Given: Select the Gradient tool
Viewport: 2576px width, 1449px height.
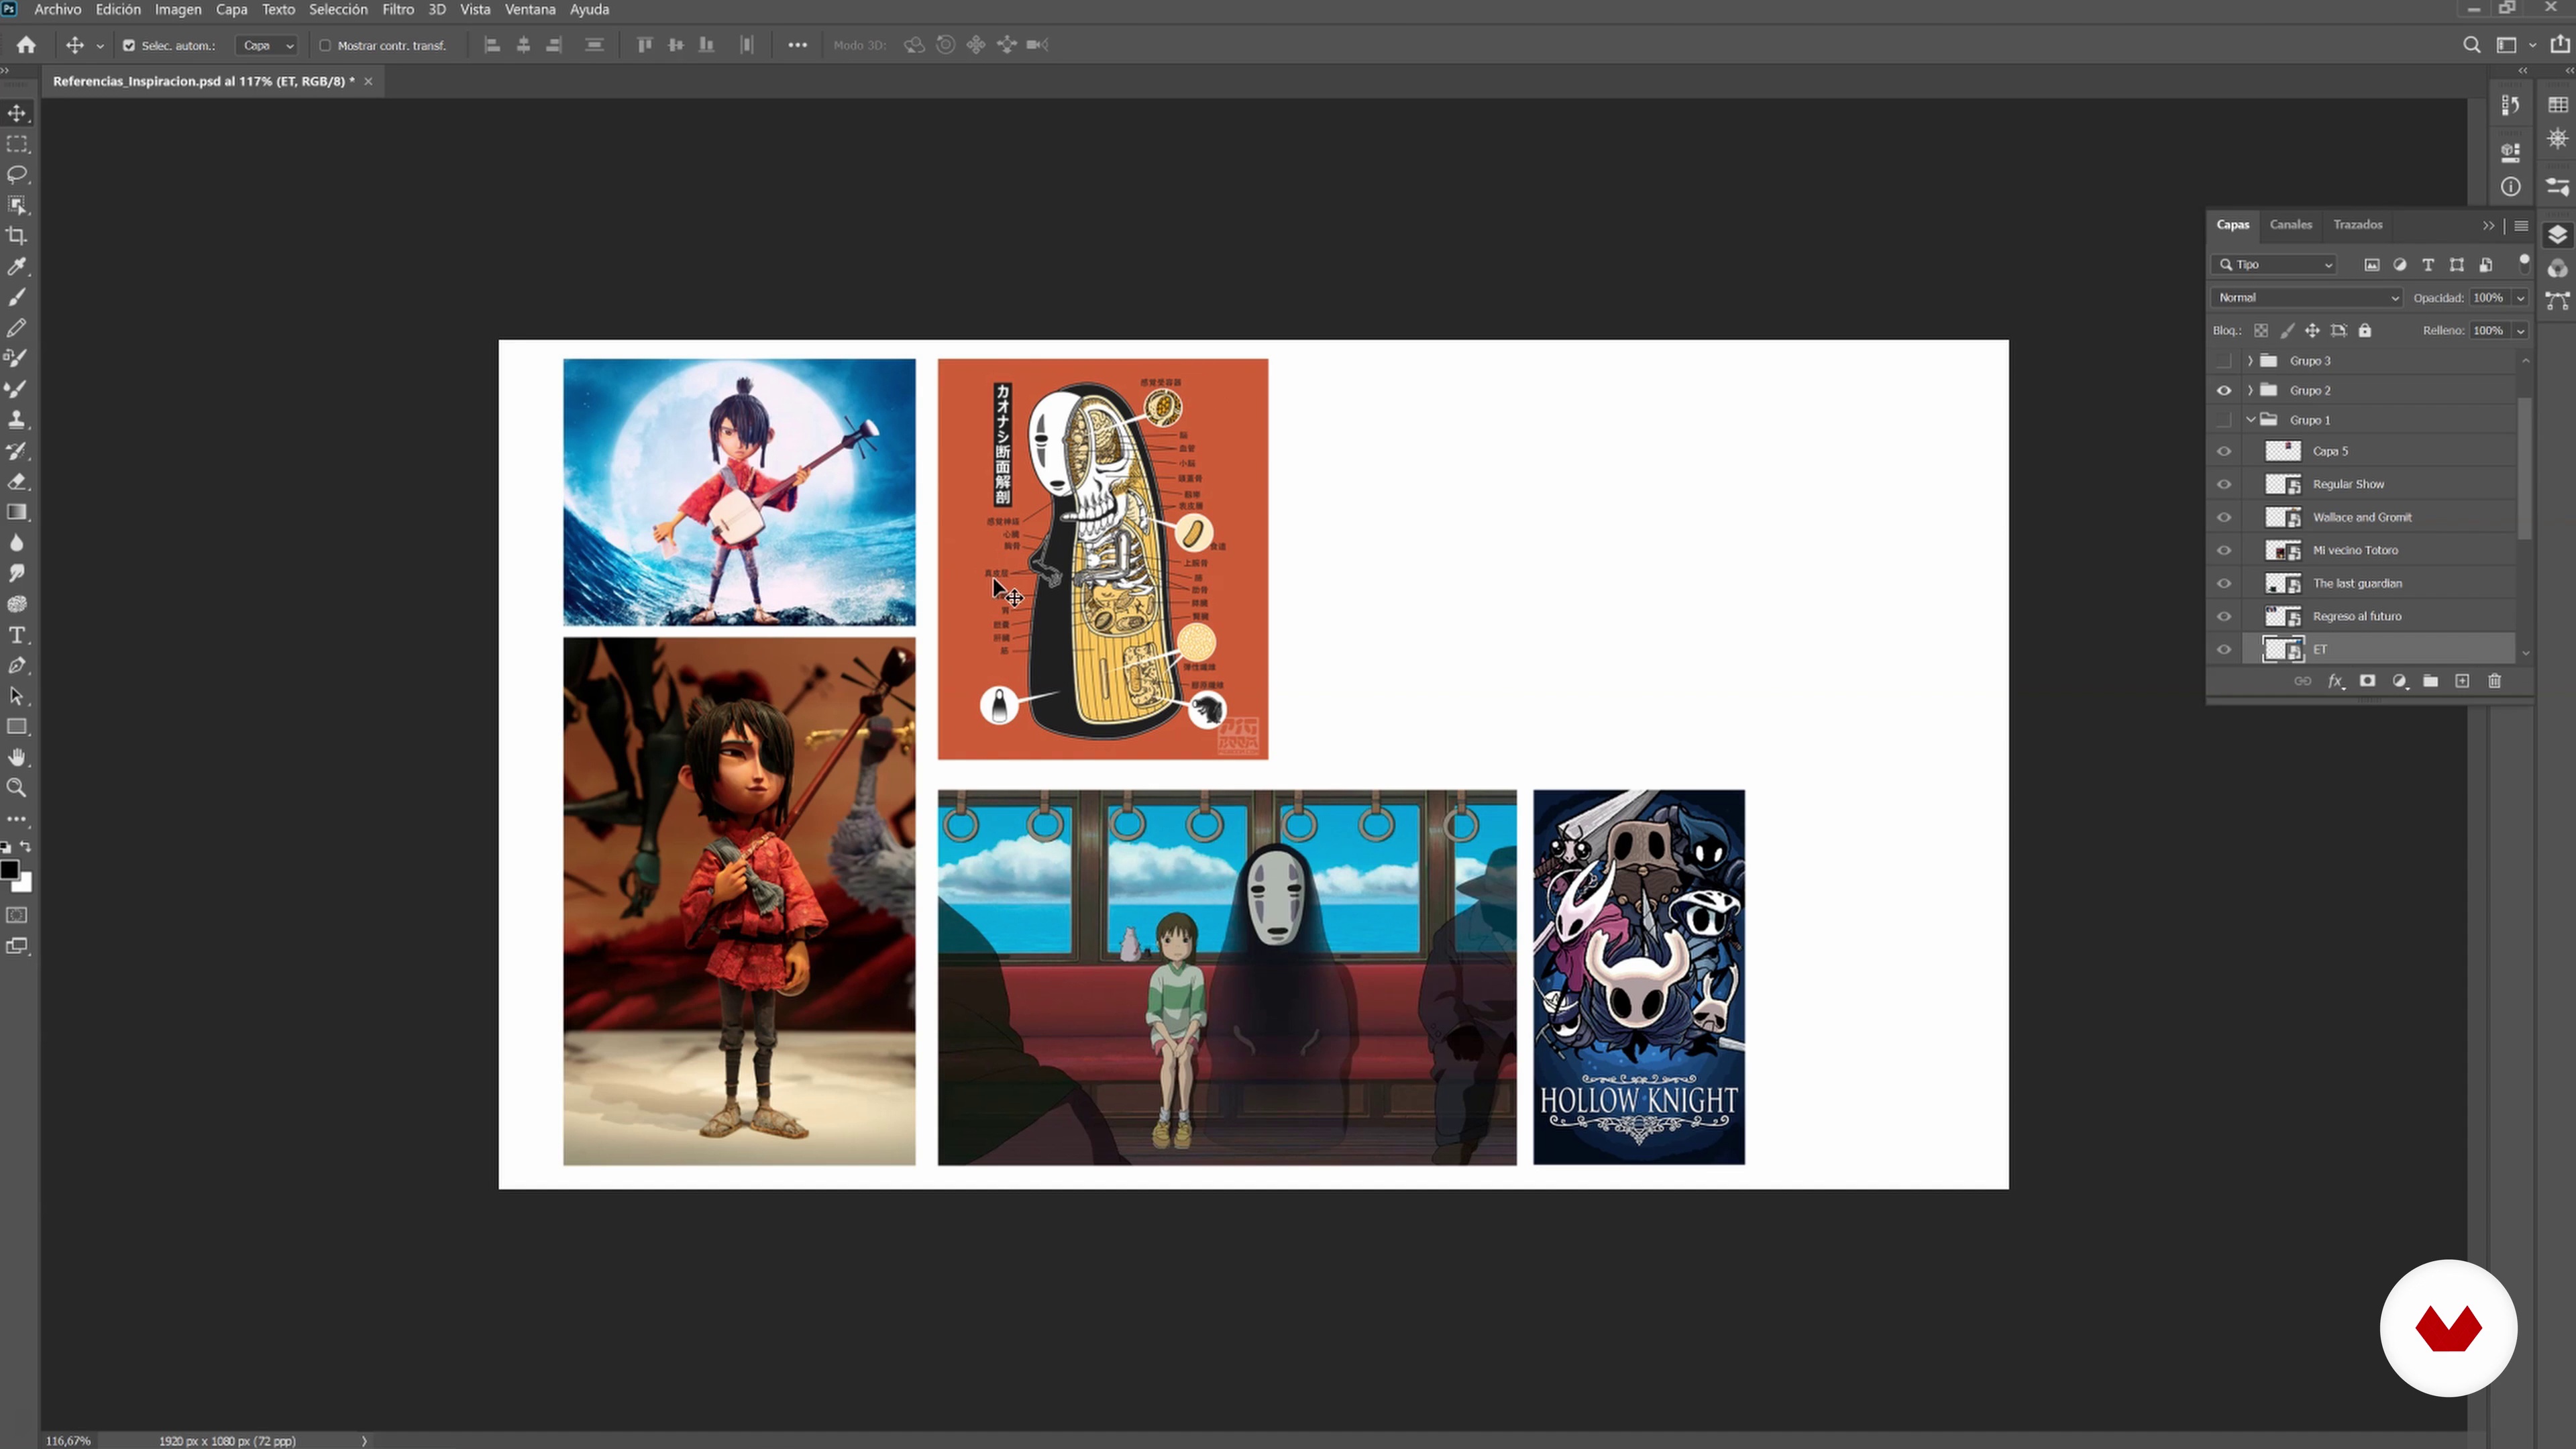Looking at the screenshot, I should (17, 512).
